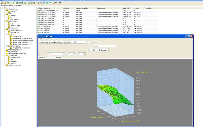The width and height of the screenshot is (203, 127).
Task: Open the 'Изменить значения графика' dropdown
Action: [75, 42]
